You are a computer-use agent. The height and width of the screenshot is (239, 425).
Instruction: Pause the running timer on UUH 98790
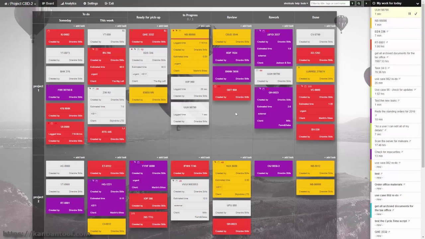click(x=409, y=13)
